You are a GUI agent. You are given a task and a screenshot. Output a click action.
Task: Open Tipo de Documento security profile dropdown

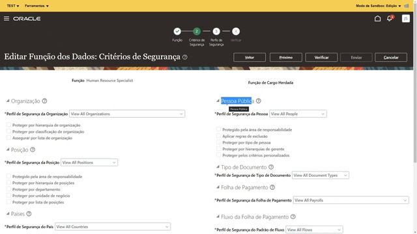[x=321, y=175]
